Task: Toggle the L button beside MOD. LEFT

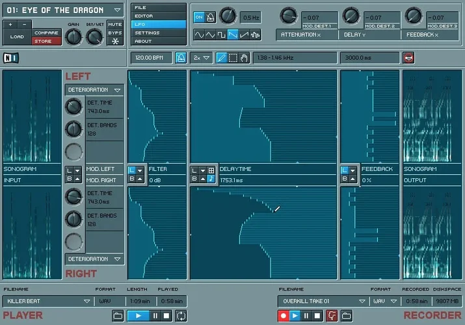Action: 69,170
